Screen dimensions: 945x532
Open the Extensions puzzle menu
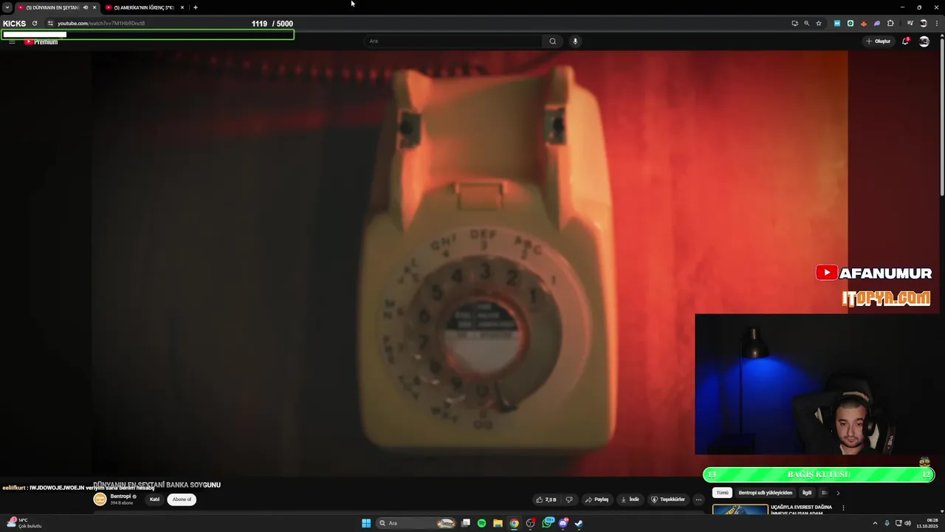coord(890,24)
